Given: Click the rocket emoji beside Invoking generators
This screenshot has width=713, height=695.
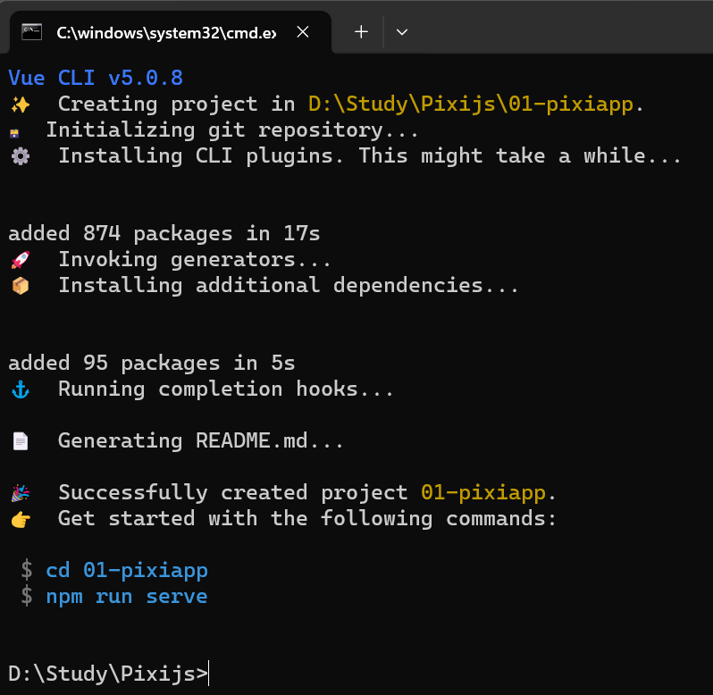Looking at the screenshot, I should tap(21, 260).
